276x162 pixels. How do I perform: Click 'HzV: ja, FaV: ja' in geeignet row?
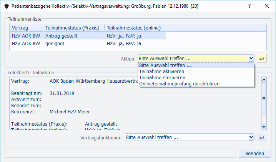[124, 44]
